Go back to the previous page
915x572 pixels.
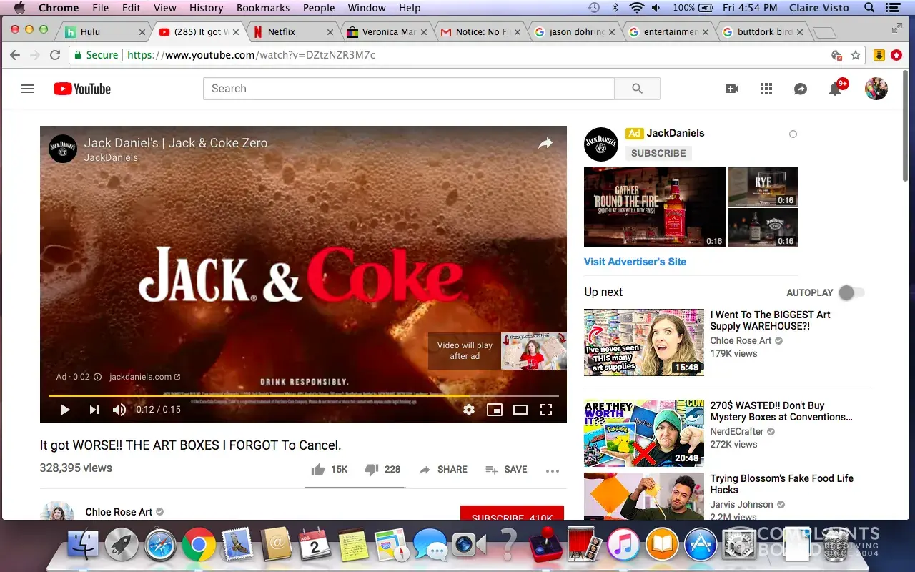pos(15,55)
